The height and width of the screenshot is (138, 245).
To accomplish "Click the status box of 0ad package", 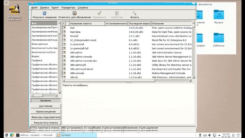I will coord(64,28).
